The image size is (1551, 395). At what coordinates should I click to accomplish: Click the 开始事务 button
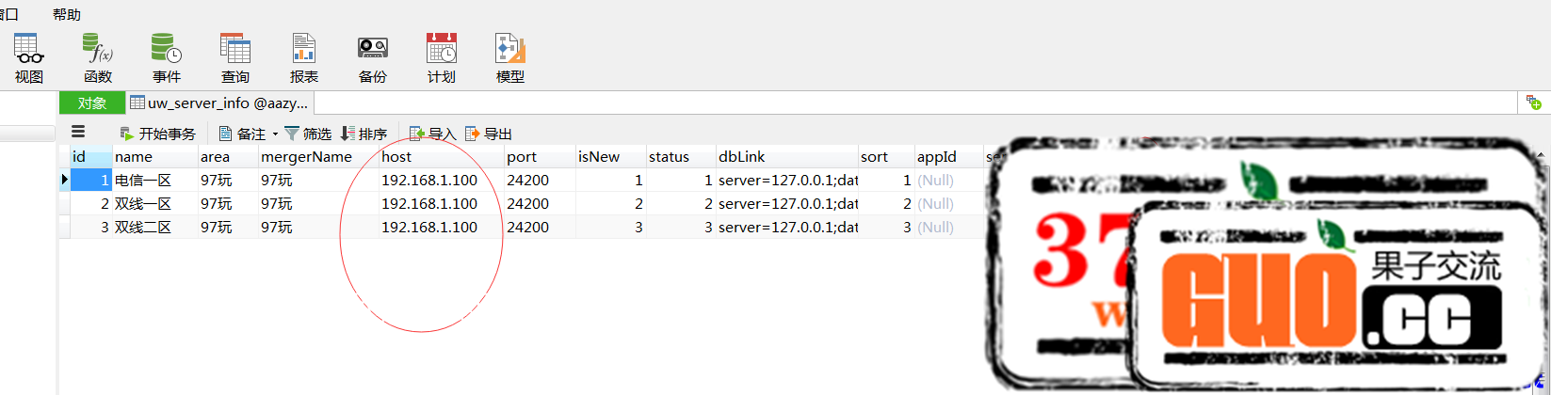(157, 134)
